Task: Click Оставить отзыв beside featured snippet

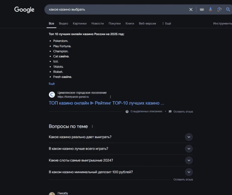Action: (183, 112)
